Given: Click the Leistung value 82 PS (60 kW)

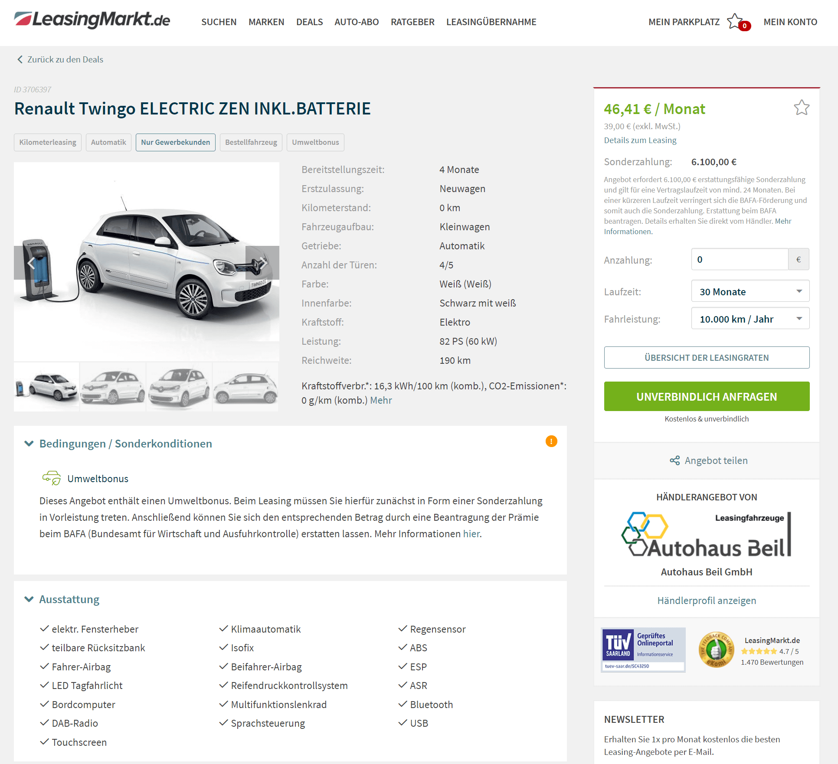Looking at the screenshot, I should [468, 341].
